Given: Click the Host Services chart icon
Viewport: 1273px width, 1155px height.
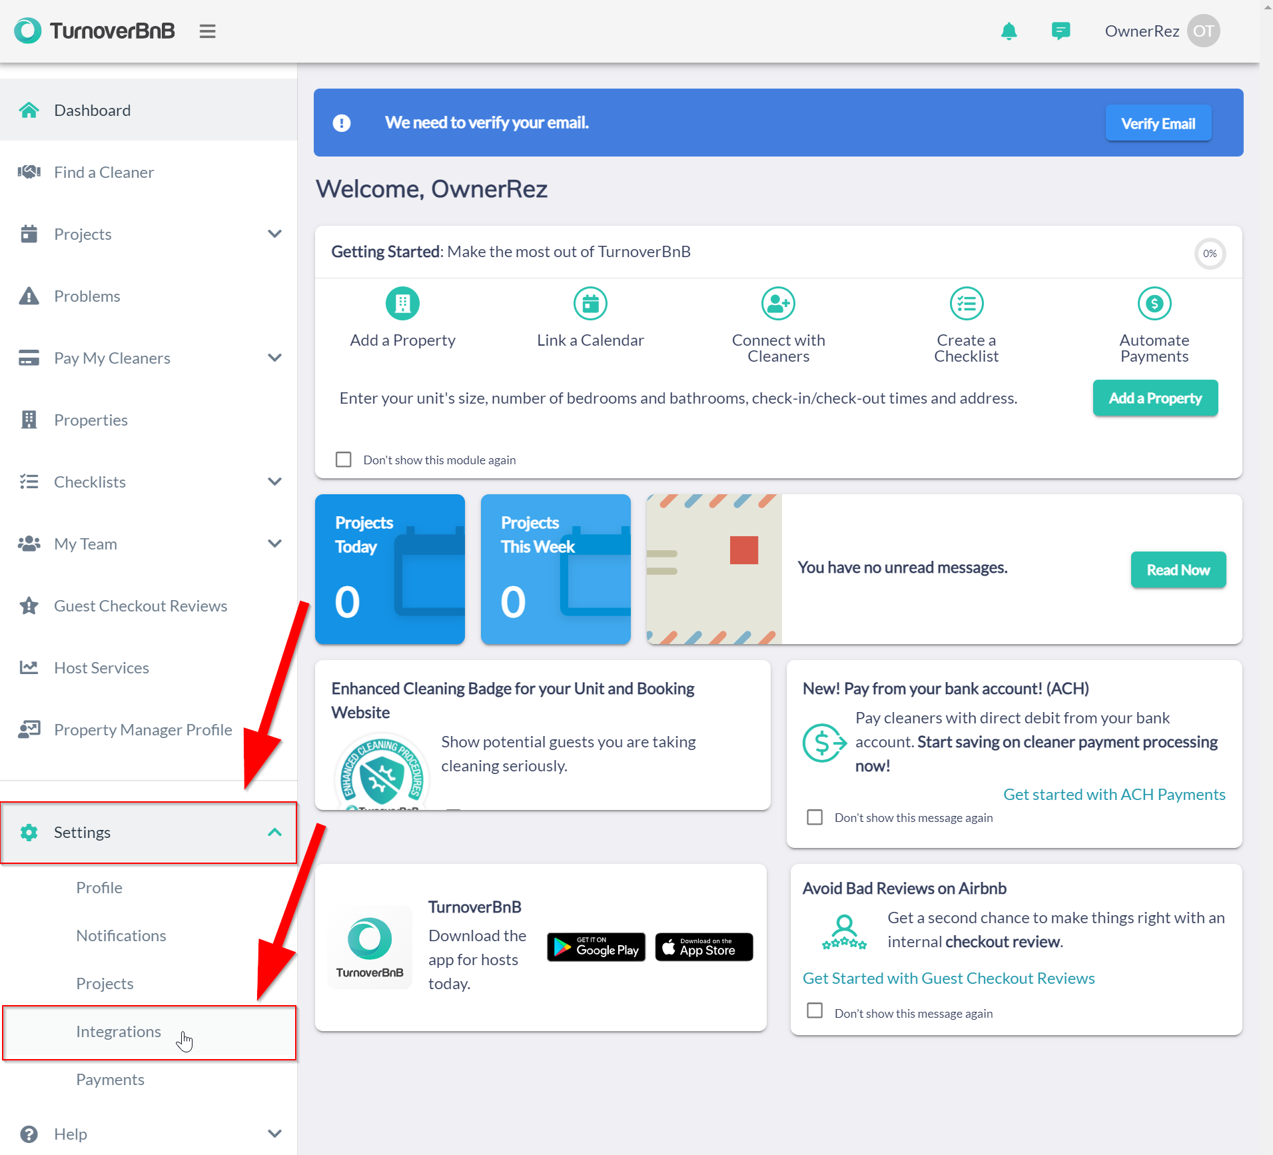Looking at the screenshot, I should tap(29, 667).
